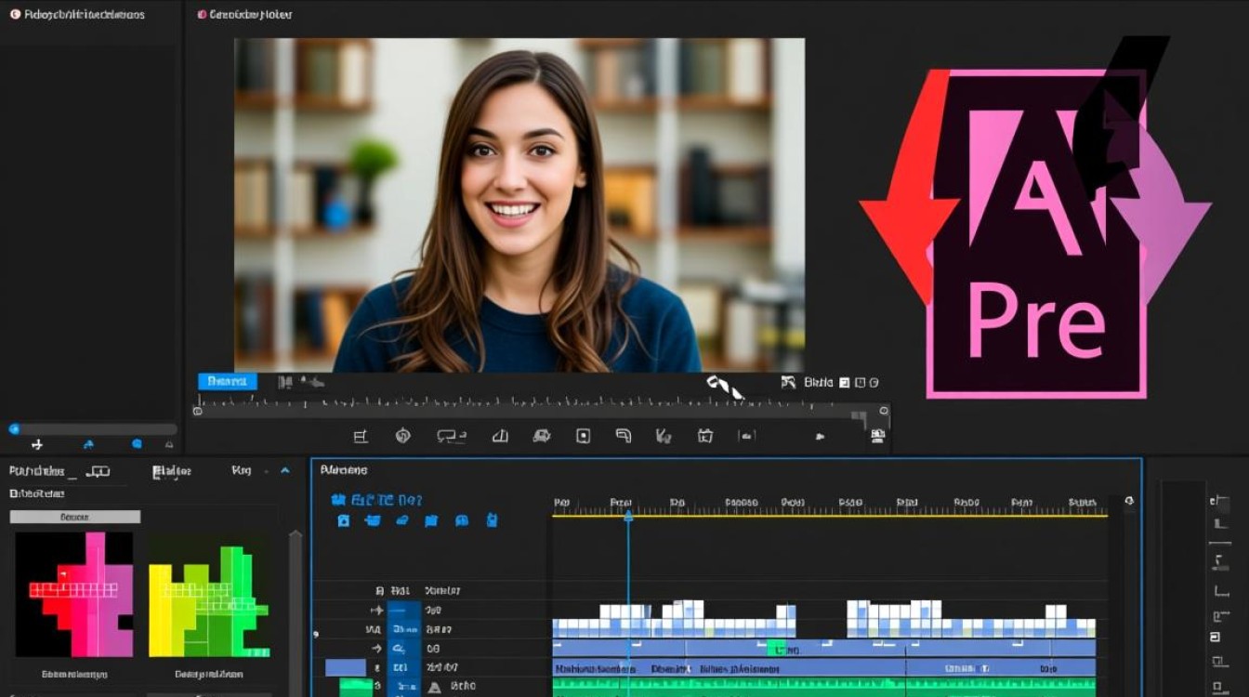Click the icon at the far right end of the preview's transport row
This screenshot has height=697, width=1249.
pyautogui.click(x=877, y=436)
